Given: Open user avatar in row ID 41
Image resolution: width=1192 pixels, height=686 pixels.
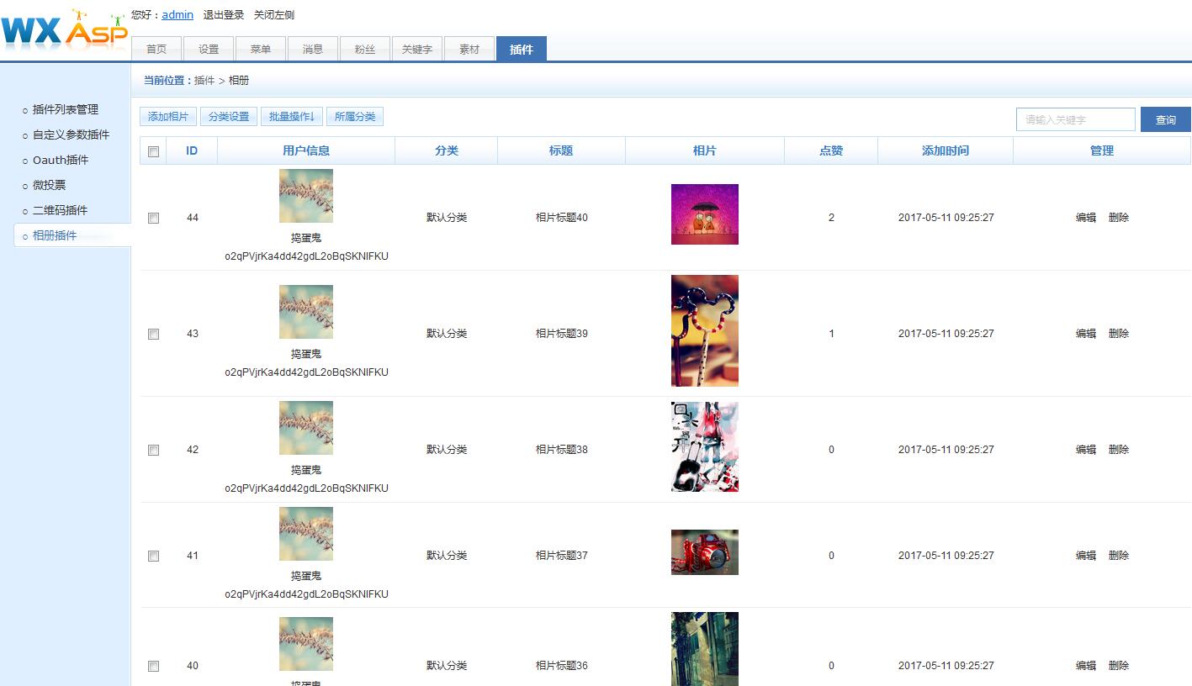Looking at the screenshot, I should (306, 534).
